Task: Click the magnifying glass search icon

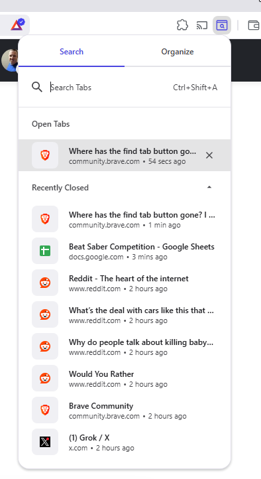Action: pyautogui.click(x=37, y=87)
